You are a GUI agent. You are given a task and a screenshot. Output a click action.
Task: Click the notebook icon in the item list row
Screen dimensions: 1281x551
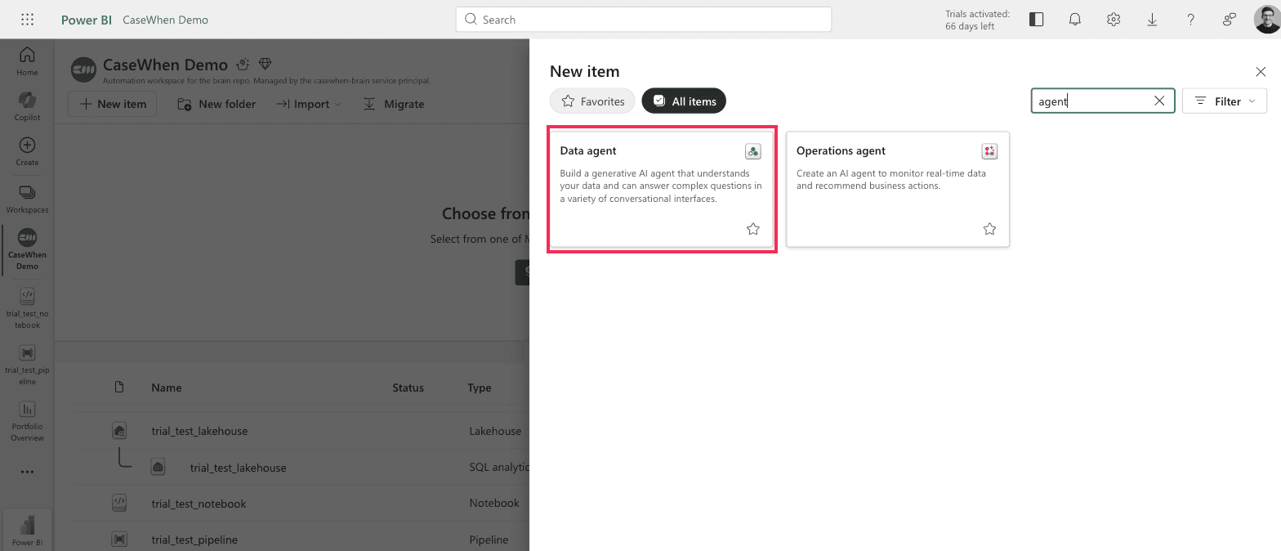point(119,504)
